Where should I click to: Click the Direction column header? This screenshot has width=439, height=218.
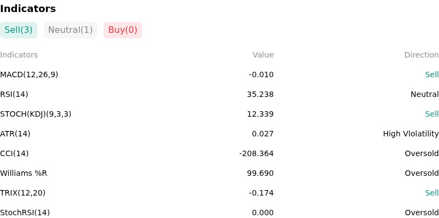[421, 55]
